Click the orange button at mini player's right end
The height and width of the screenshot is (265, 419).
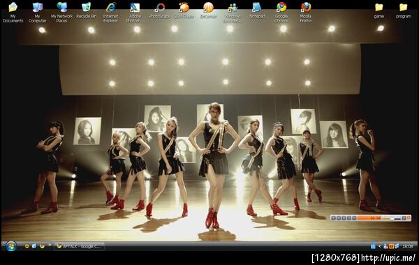point(409,218)
